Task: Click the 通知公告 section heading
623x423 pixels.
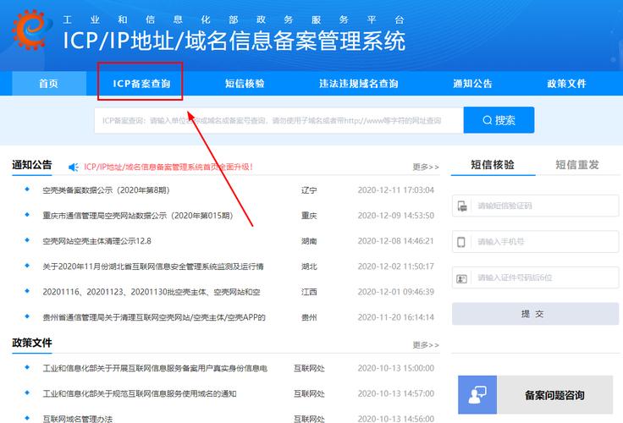Action: (32, 165)
